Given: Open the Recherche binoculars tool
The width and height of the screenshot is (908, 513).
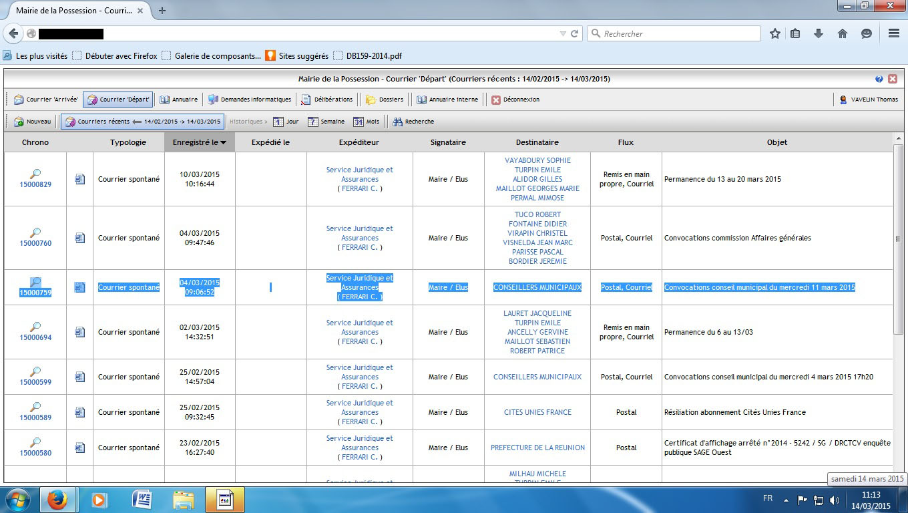Looking at the screenshot, I should pyautogui.click(x=413, y=122).
